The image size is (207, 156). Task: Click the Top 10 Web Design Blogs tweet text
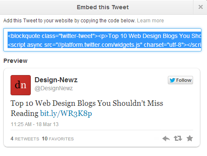pyautogui.click(x=87, y=108)
